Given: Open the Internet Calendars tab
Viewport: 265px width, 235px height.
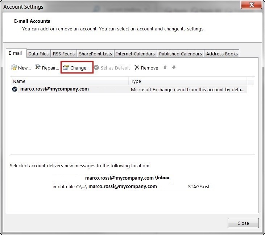Looking at the screenshot, I should (135, 54).
